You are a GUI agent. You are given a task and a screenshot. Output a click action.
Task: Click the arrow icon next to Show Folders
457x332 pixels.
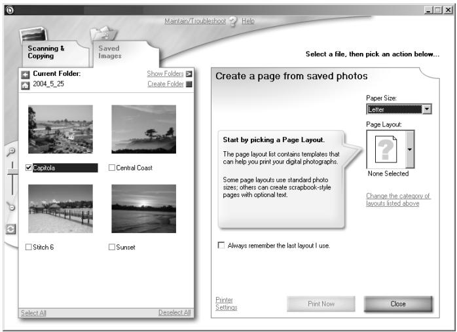click(189, 74)
